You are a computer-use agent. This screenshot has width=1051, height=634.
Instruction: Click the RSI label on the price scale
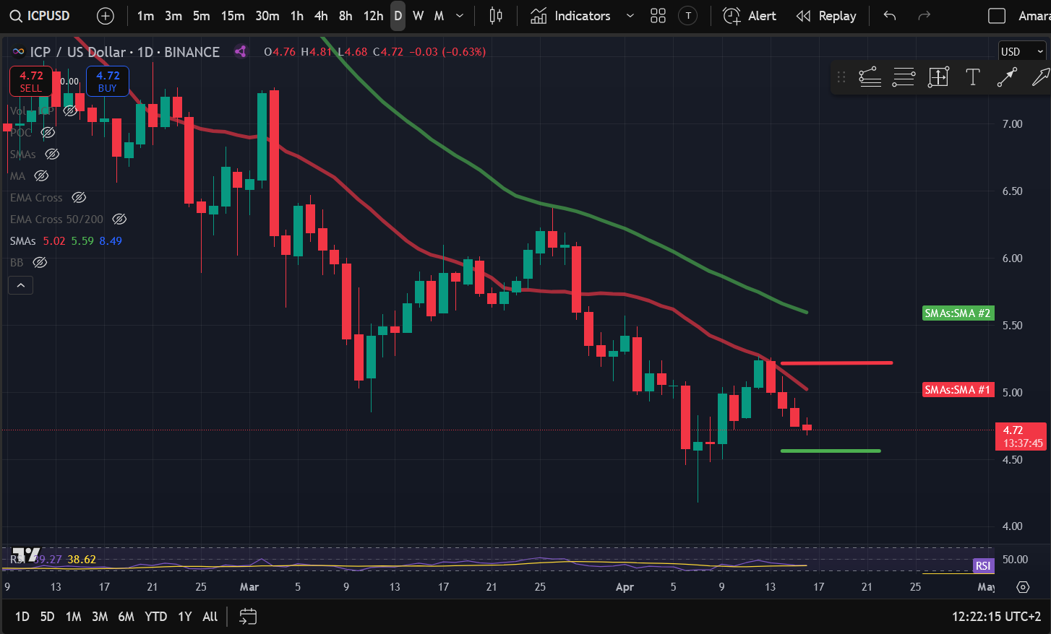pyautogui.click(x=983, y=566)
